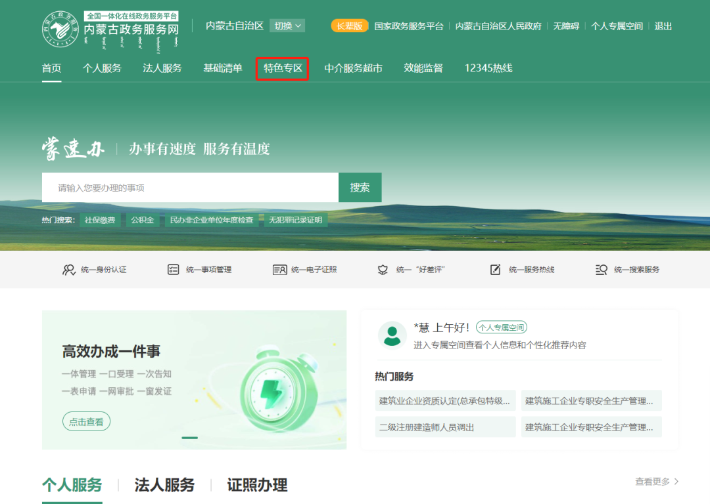
Task: Switch to the 法人服务 section tab
Action: click(164, 485)
